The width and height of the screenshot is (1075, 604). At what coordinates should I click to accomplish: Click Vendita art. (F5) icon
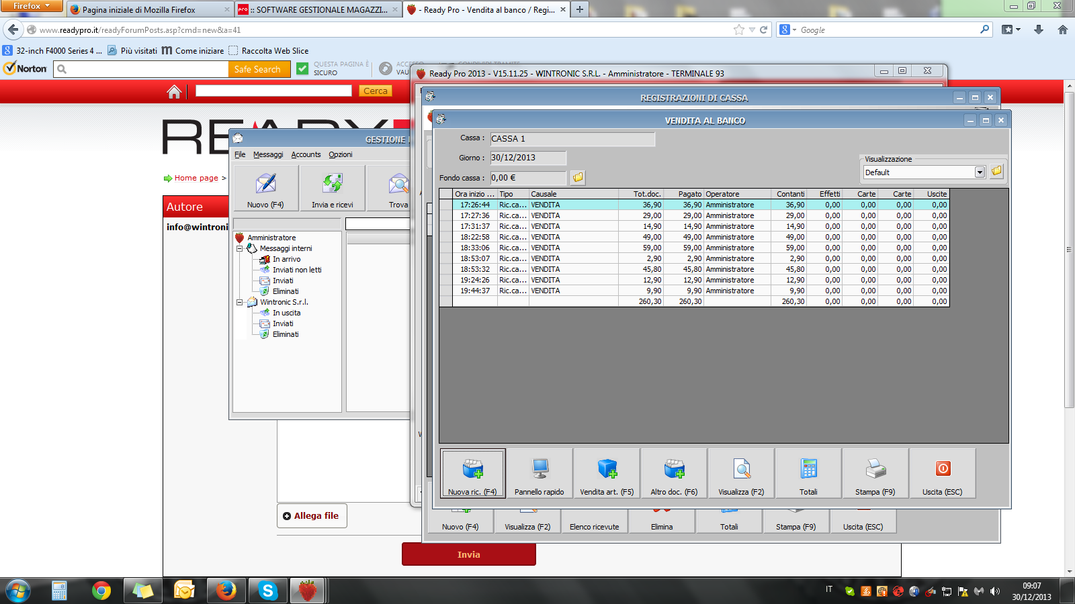(x=607, y=474)
